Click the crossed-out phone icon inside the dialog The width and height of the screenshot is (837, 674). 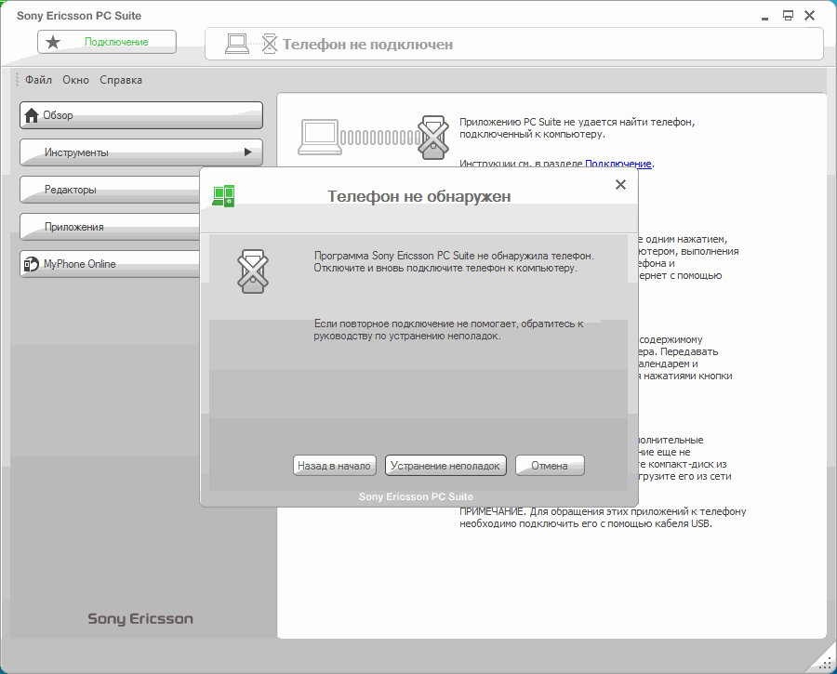(251, 271)
